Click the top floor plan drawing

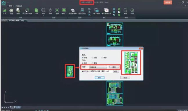point(115,28)
